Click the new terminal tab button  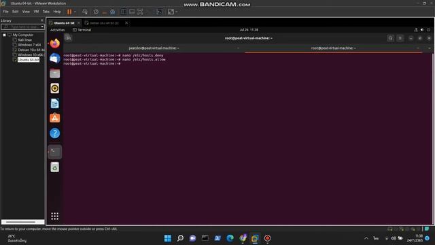click(68, 38)
